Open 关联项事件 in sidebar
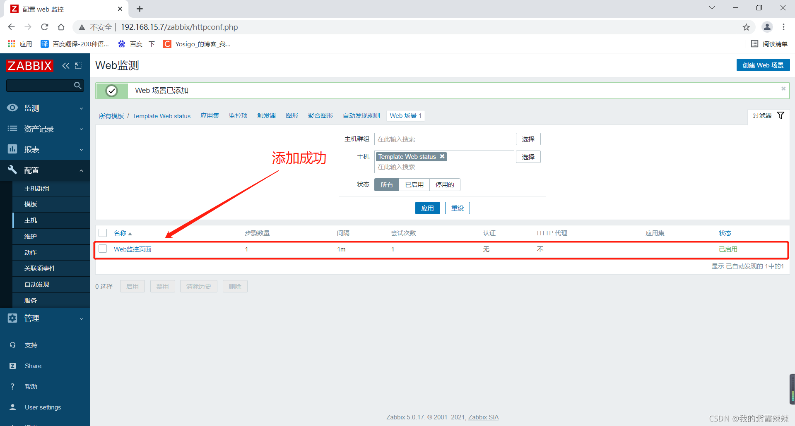This screenshot has width=795, height=426. tap(51, 268)
